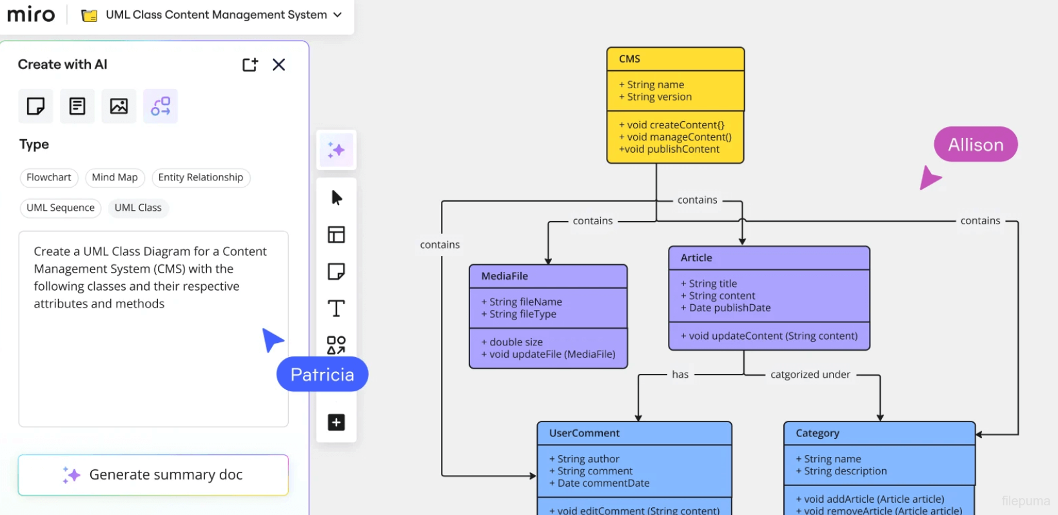
Task: Select the diagram icon in Create with AI
Action: coord(161,106)
